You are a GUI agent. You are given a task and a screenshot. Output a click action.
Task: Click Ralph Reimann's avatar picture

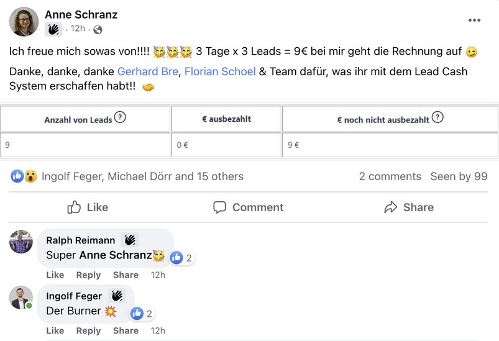[21, 241]
